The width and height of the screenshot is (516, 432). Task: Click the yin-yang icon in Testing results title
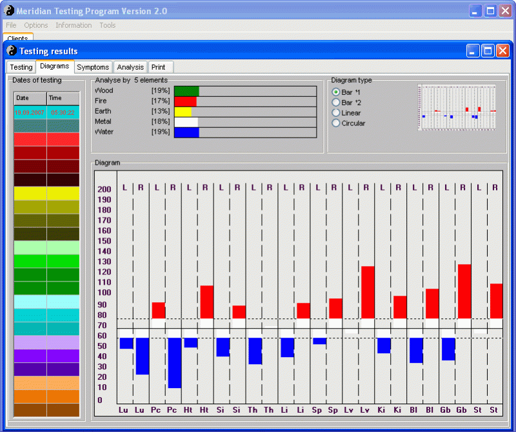12,50
